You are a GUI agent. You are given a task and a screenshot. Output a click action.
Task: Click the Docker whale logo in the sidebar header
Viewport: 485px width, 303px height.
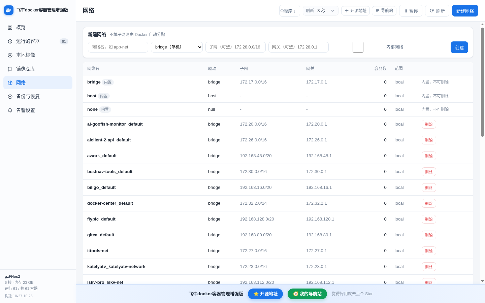9,10
